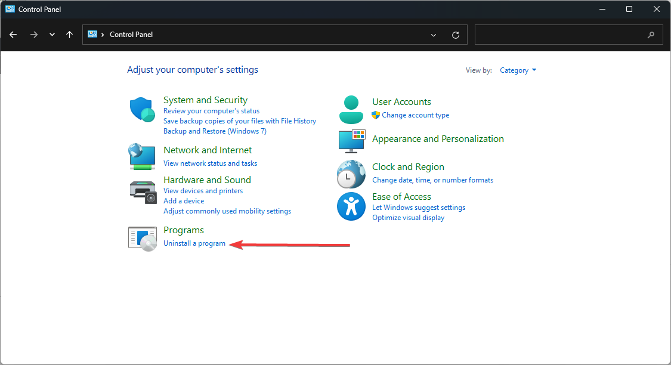Click Uninstall a program
The image size is (671, 365).
[x=194, y=243]
